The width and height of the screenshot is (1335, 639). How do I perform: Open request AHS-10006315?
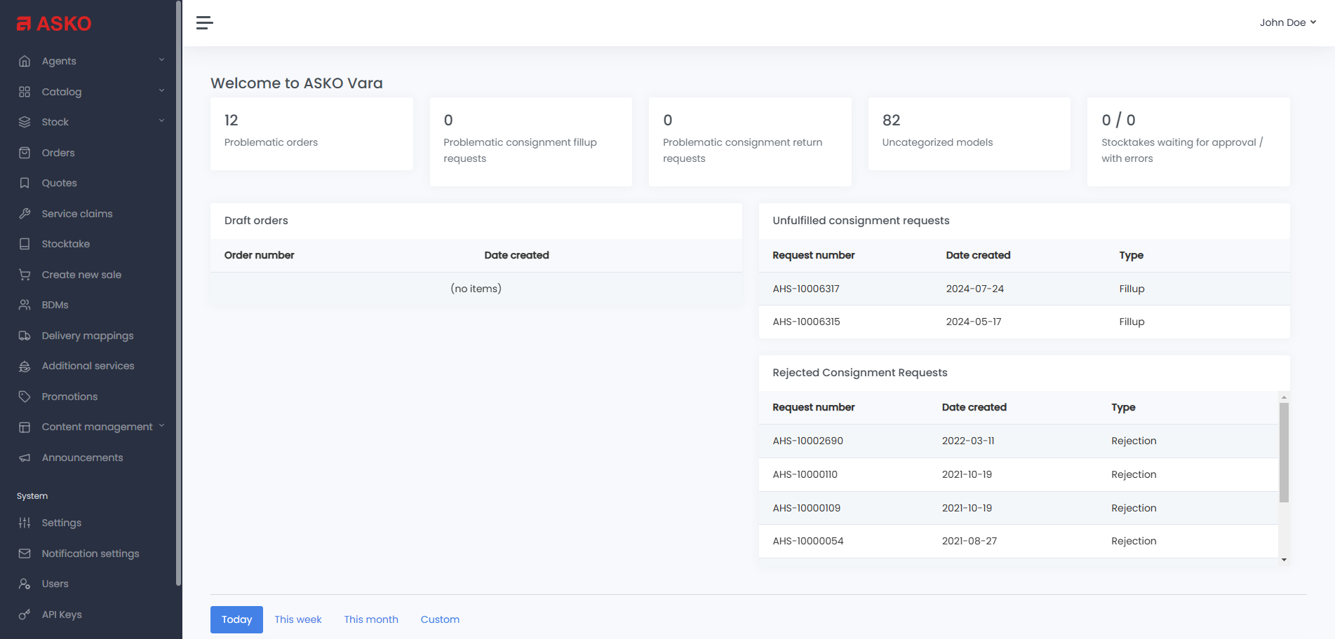tap(806, 322)
